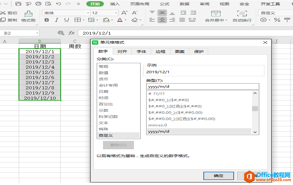Toggle Underline formatting button

(67, 20)
